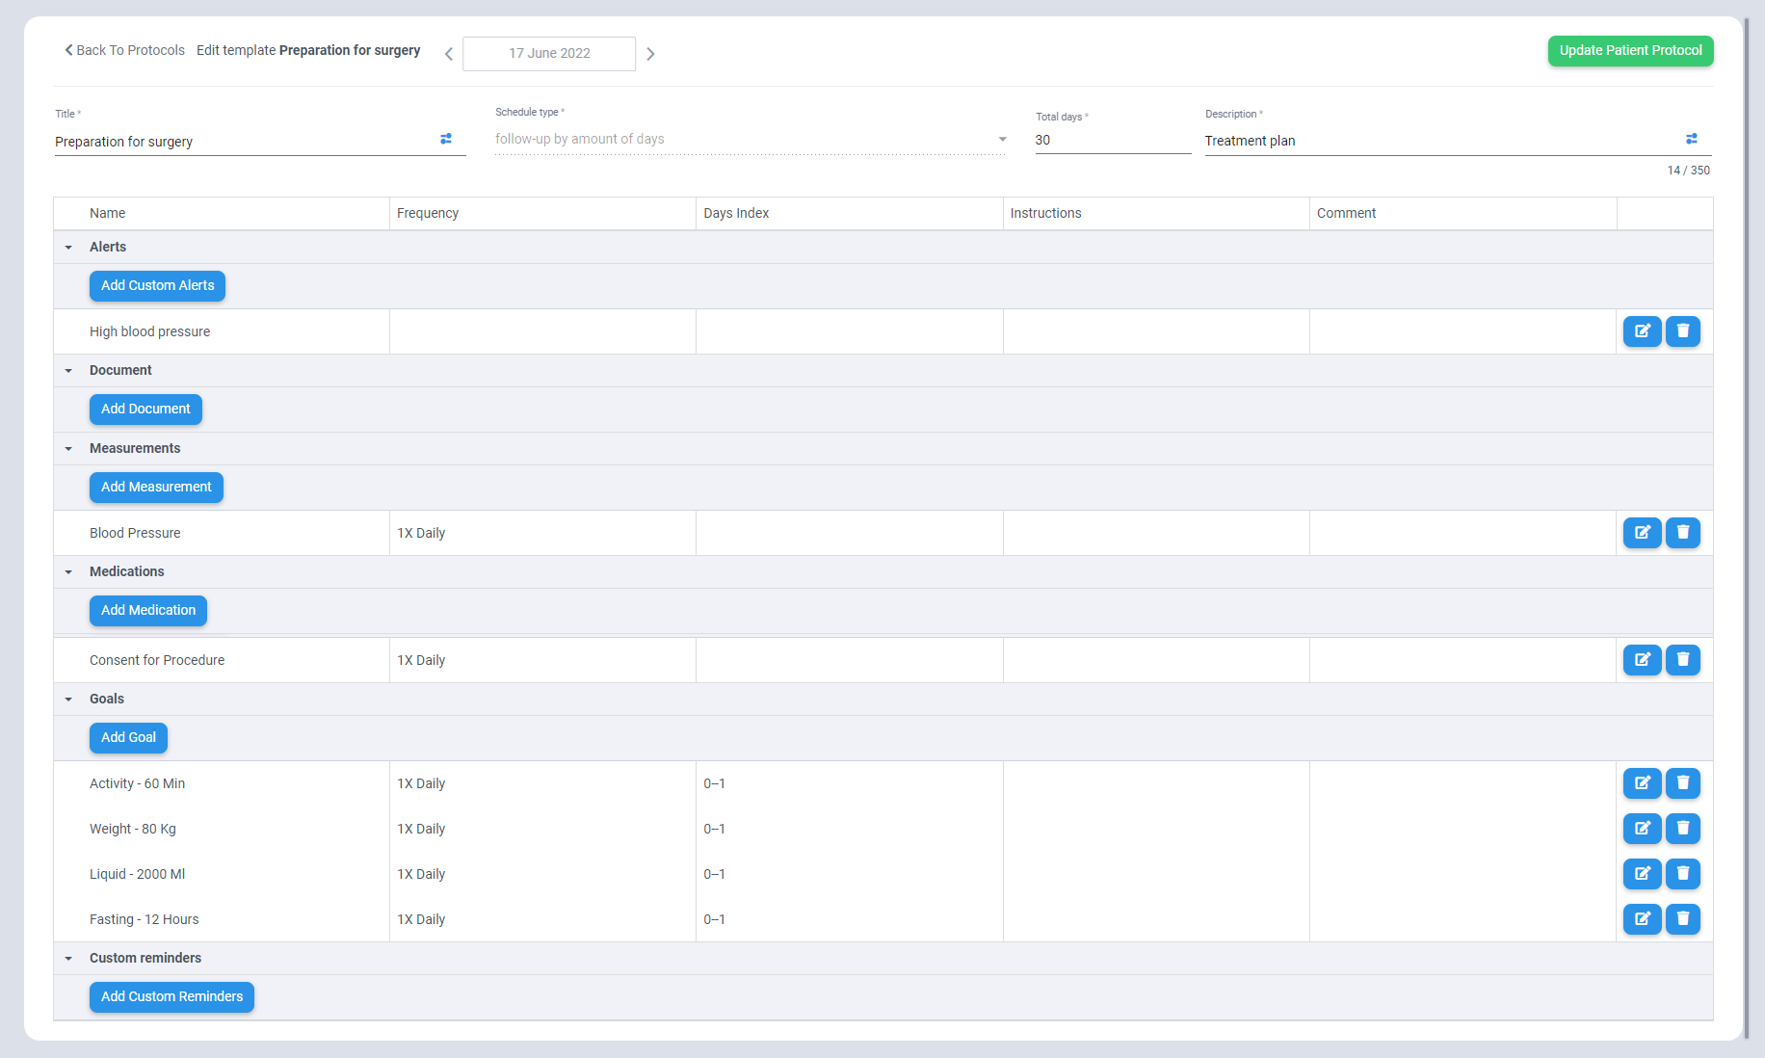Delete the High blood pressure alert
The width and height of the screenshot is (1765, 1058).
pyautogui.click(x=1682, y=331)
